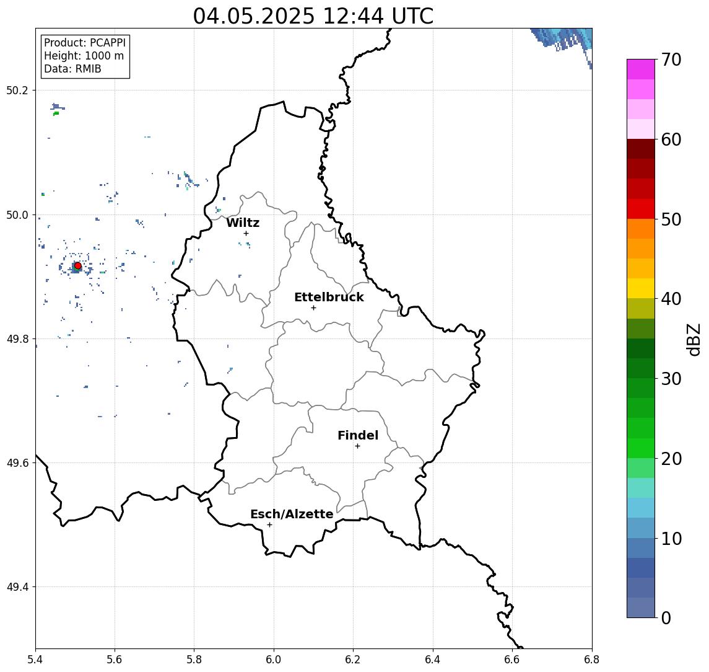Click the longitude tick label 6.6

point(512,660)
